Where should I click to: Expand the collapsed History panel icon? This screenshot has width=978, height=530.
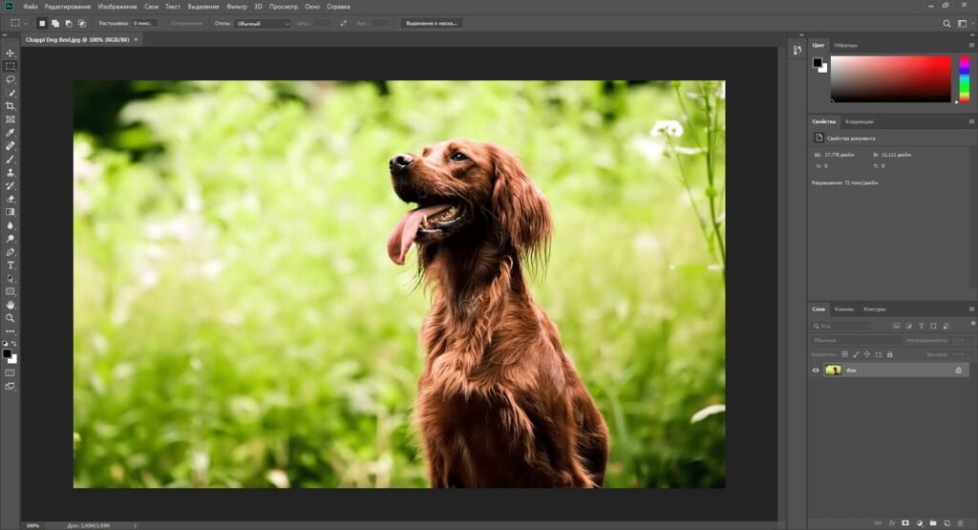click(797, 51)
